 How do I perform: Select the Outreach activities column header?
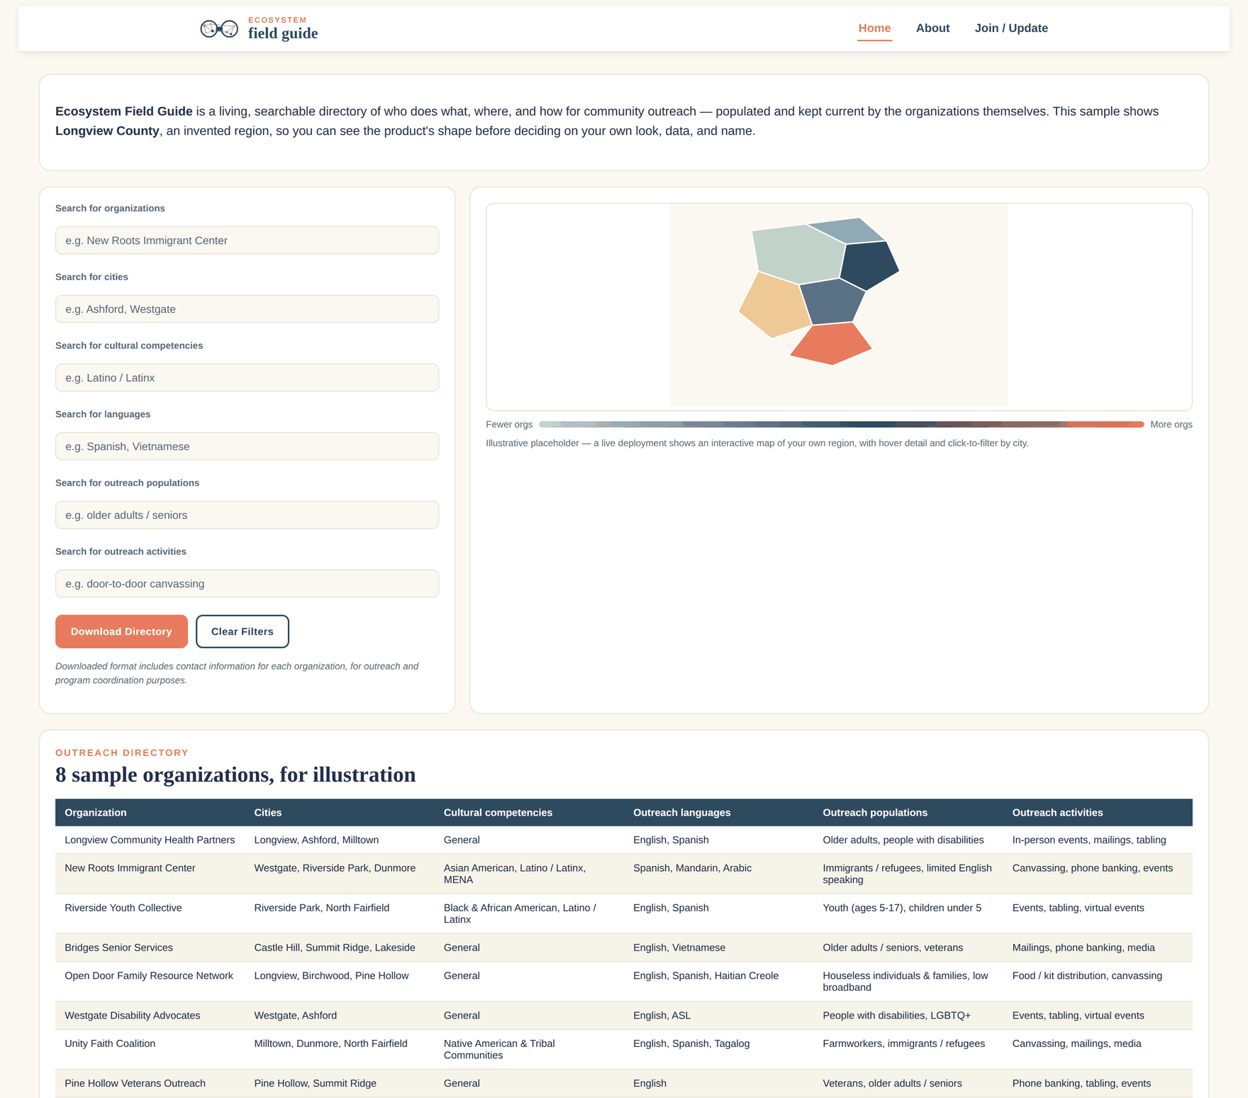point(1057,813)
